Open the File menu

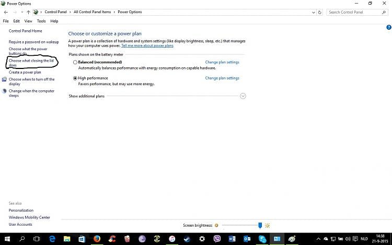coord(6,21)
